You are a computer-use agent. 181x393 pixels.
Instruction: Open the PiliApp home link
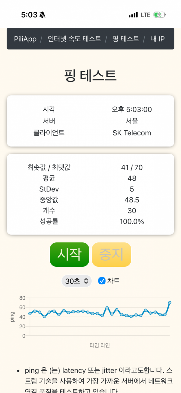25,39
